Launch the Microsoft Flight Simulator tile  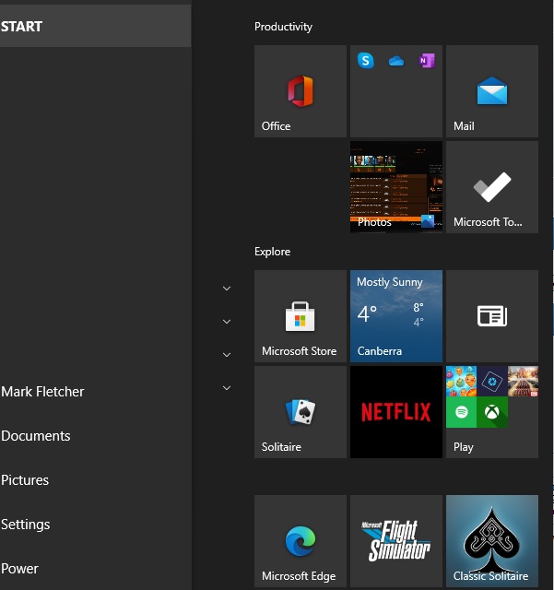396,541
